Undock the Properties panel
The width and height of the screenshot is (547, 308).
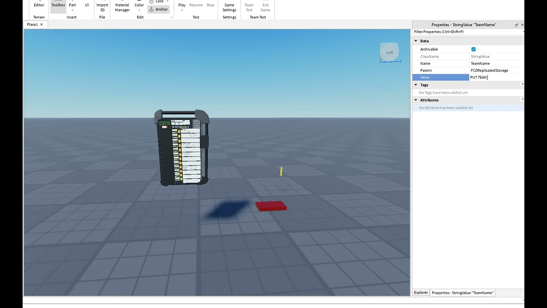(x=516, y=25)
